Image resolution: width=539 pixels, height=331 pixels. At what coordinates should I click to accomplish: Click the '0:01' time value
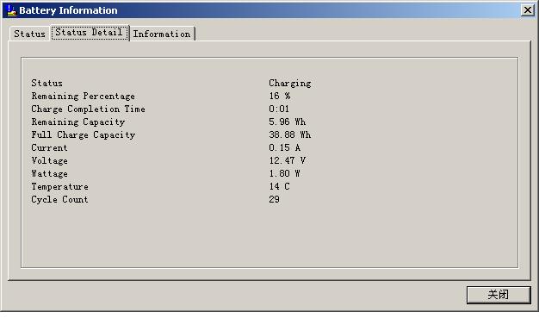pos(279,109)
